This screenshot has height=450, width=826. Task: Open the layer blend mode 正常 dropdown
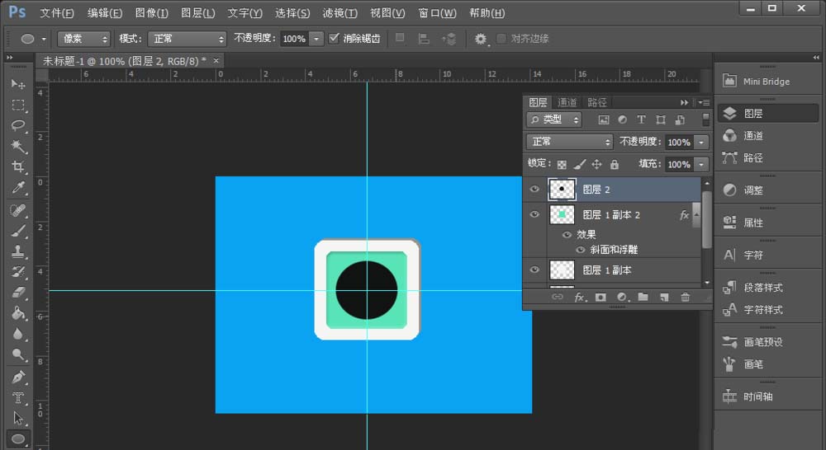569,142
